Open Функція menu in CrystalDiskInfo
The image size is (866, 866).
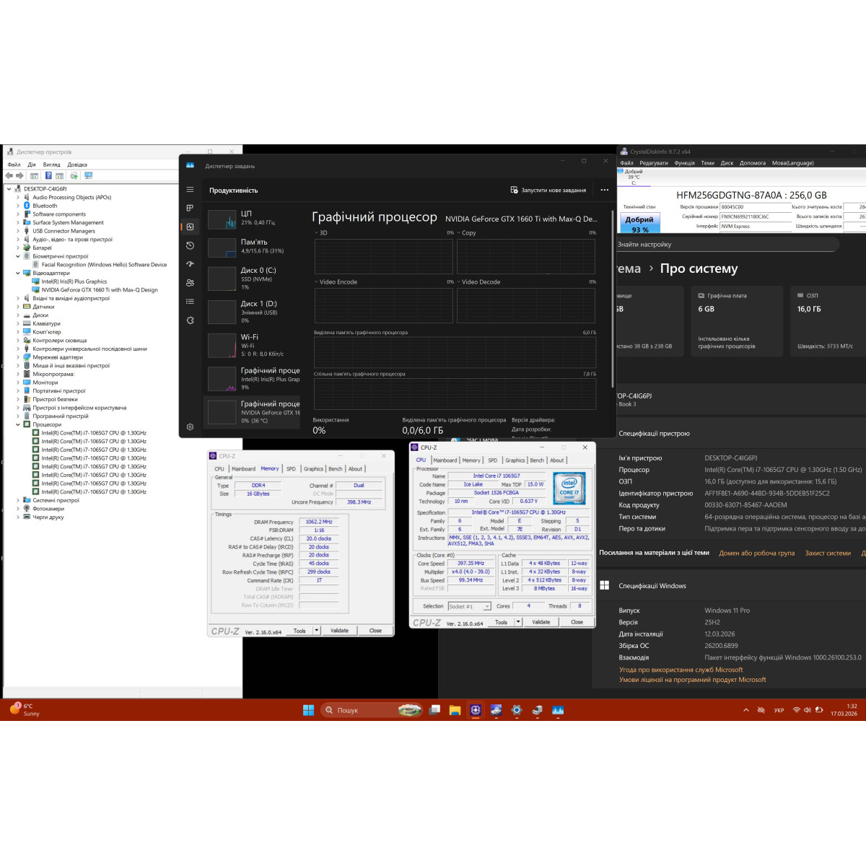pos(684,163)
